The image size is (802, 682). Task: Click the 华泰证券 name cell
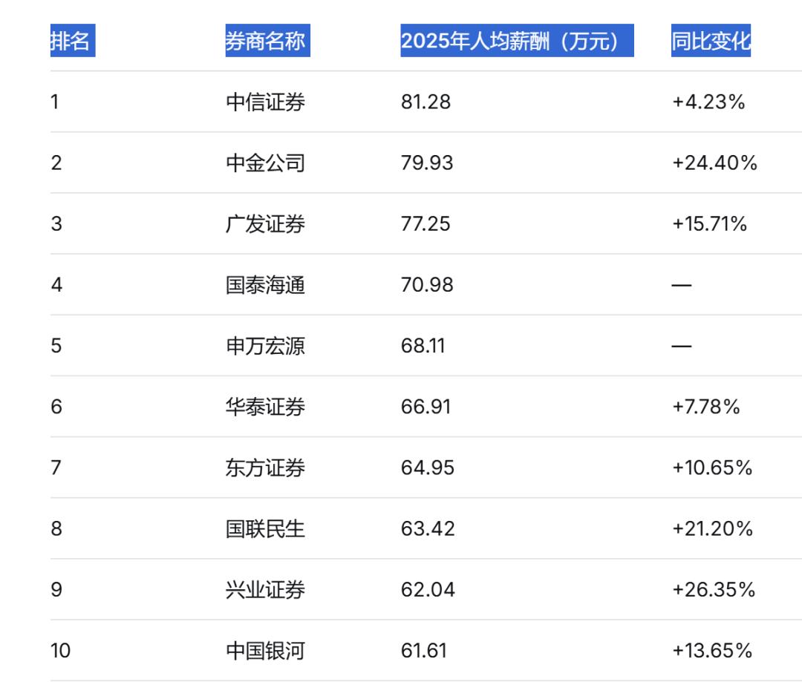click(x=265, y=407)
